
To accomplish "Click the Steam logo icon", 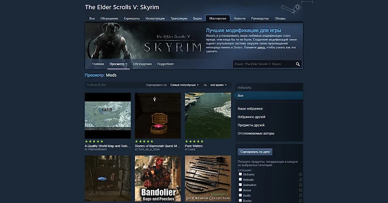I will click(x=291, y=10).
